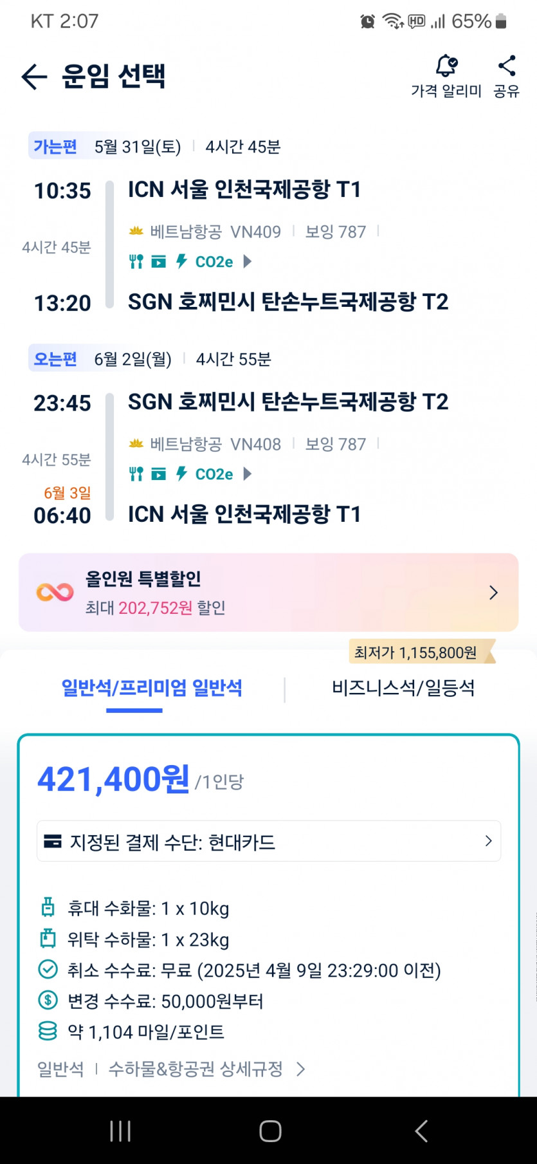Tap the entertainment icon on flight VN409
Viewport: 537px width, 1164px height.
tap(158, 262)
